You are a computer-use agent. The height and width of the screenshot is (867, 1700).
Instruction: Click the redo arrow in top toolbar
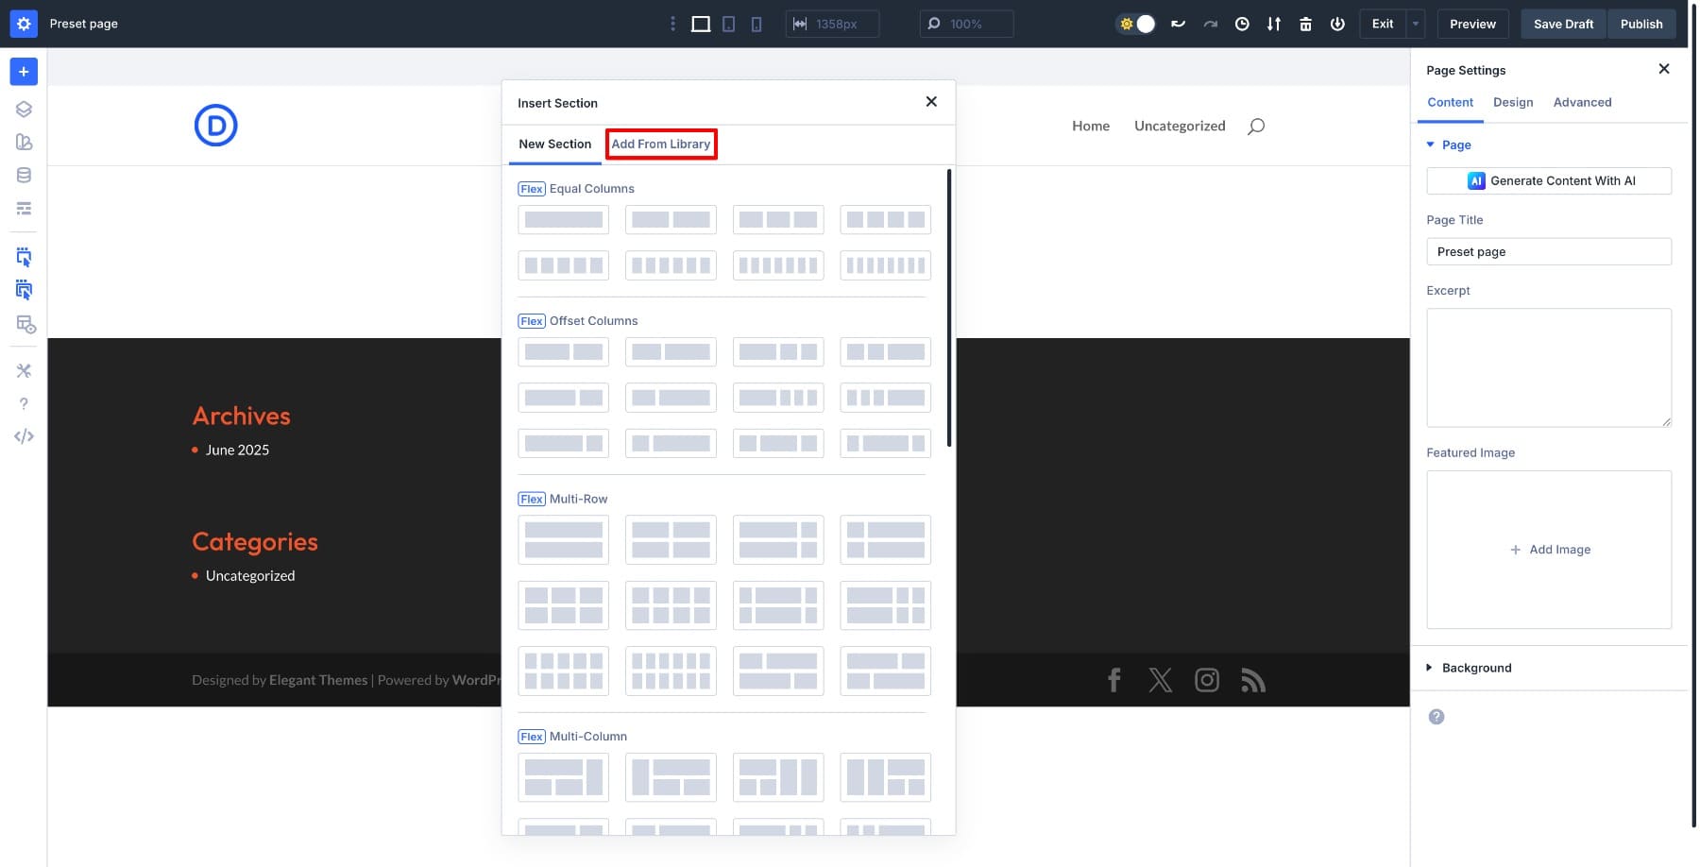click(1211, 24)
